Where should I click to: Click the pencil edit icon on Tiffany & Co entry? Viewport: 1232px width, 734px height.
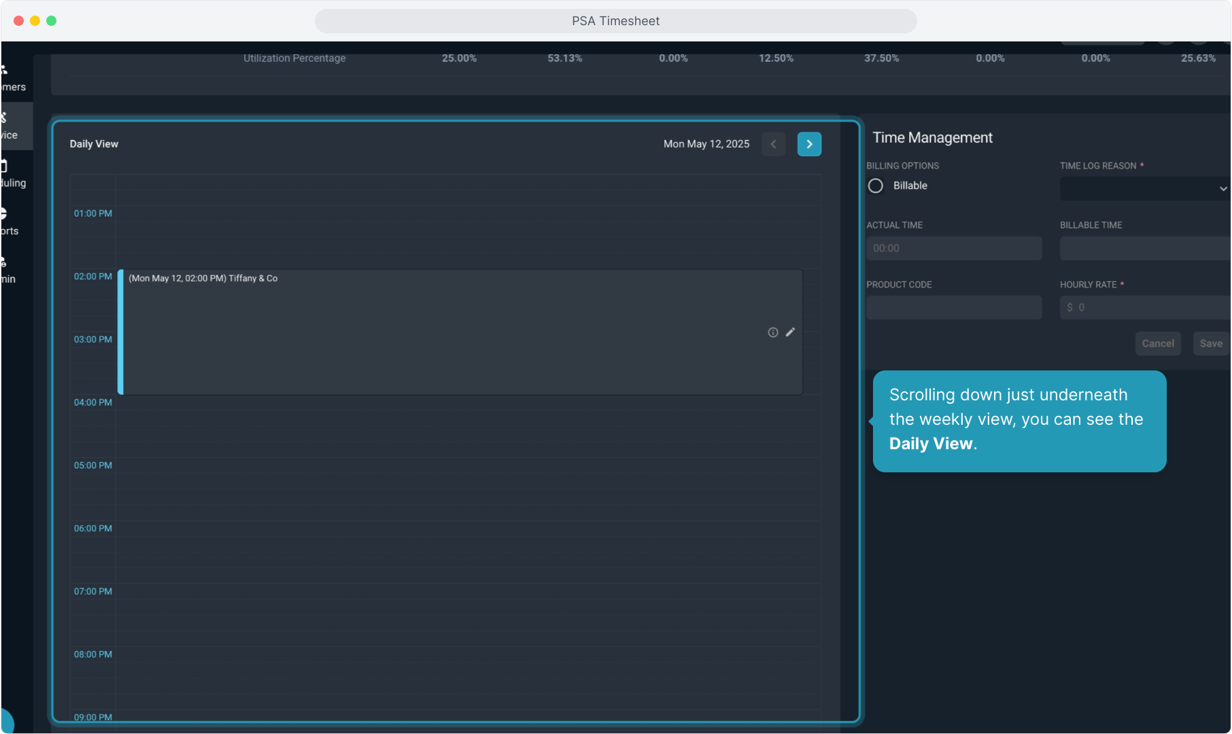[790, 332]
